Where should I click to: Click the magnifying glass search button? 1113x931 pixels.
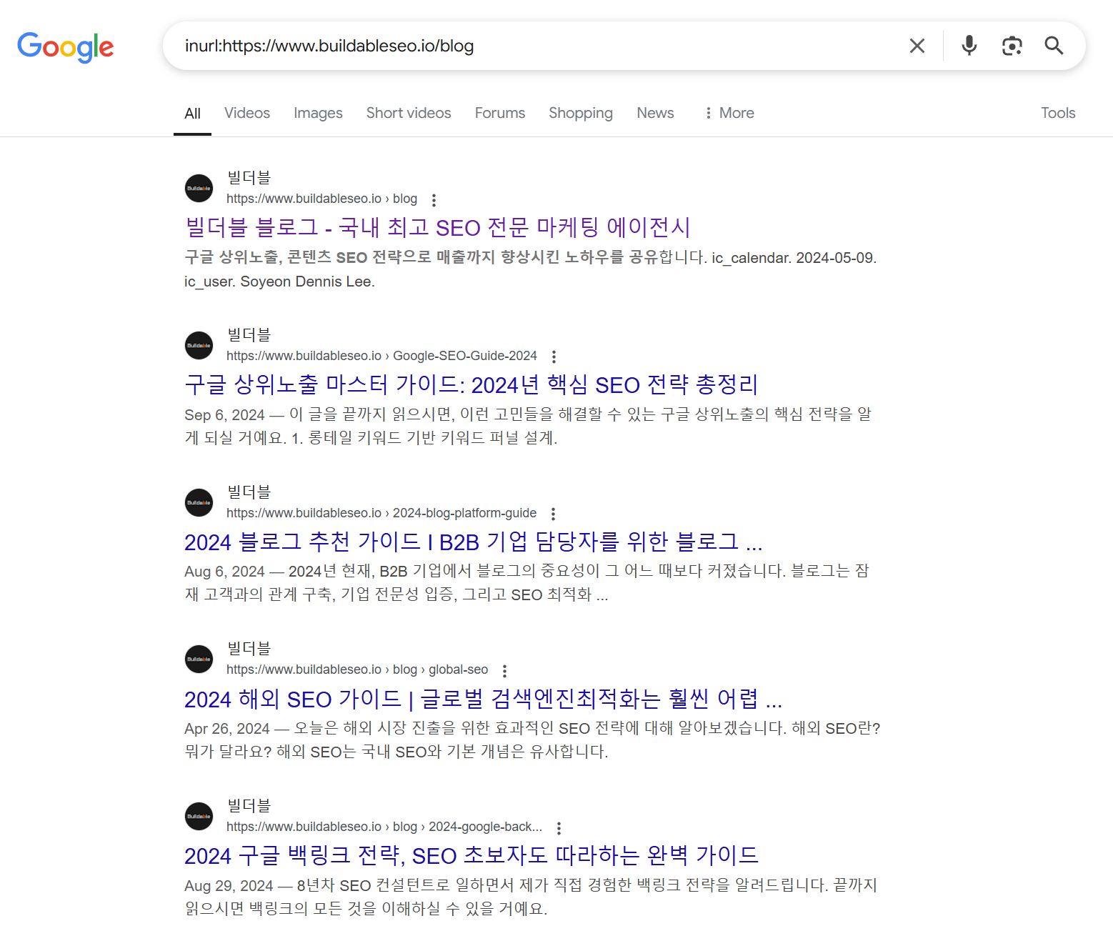click(1054, 46)
